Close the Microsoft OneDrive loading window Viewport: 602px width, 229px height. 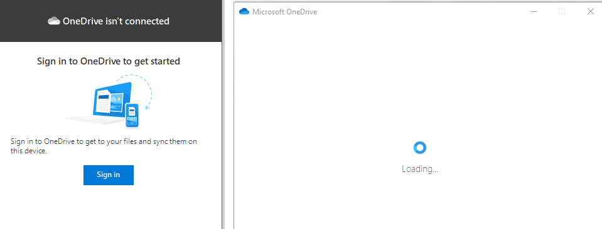(x=591, y=11)
